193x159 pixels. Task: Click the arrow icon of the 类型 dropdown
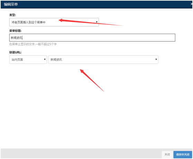96,22
